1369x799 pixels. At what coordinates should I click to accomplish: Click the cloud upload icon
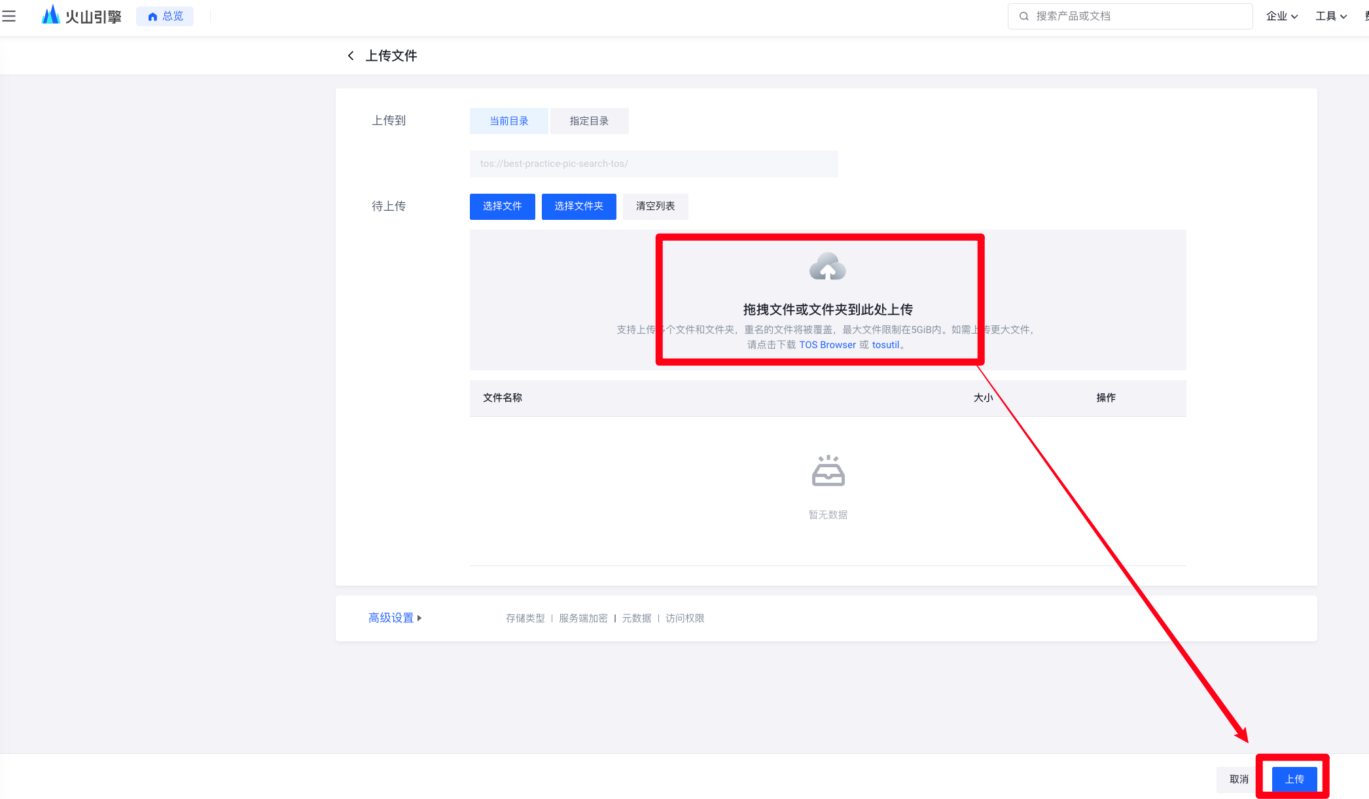click(828, 266)
